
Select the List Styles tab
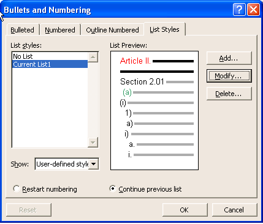pos(164,29)
